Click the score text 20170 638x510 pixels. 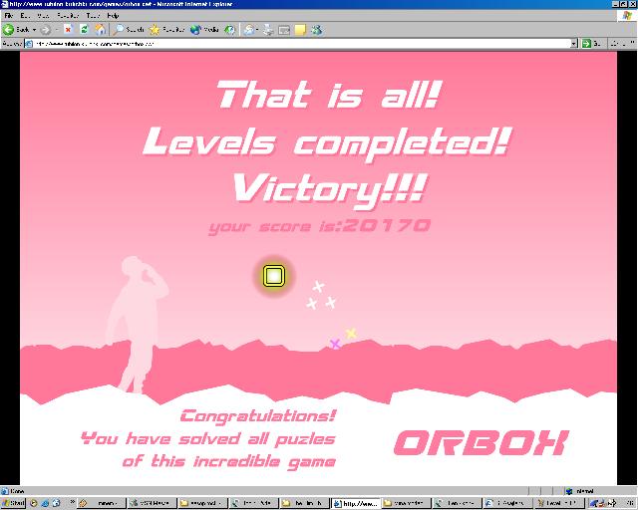pyautogui.click(x=387, y=225)
